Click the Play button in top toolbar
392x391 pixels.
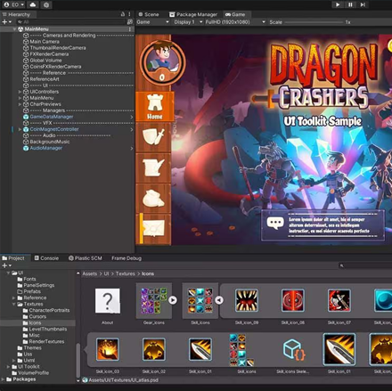[x=338, y=4]
